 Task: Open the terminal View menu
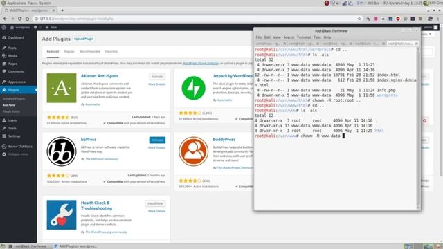coord(277,37)
